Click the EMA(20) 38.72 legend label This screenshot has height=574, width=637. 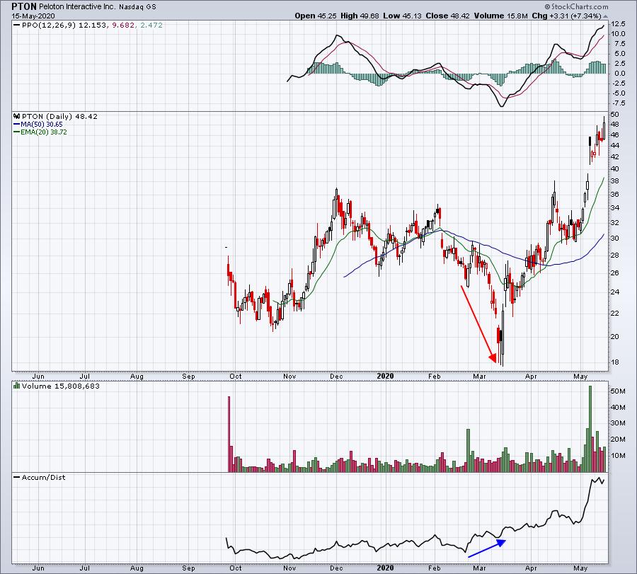point(38,132)
